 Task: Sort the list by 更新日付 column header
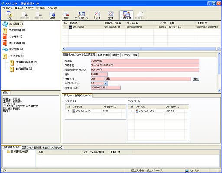coord(208,23)
